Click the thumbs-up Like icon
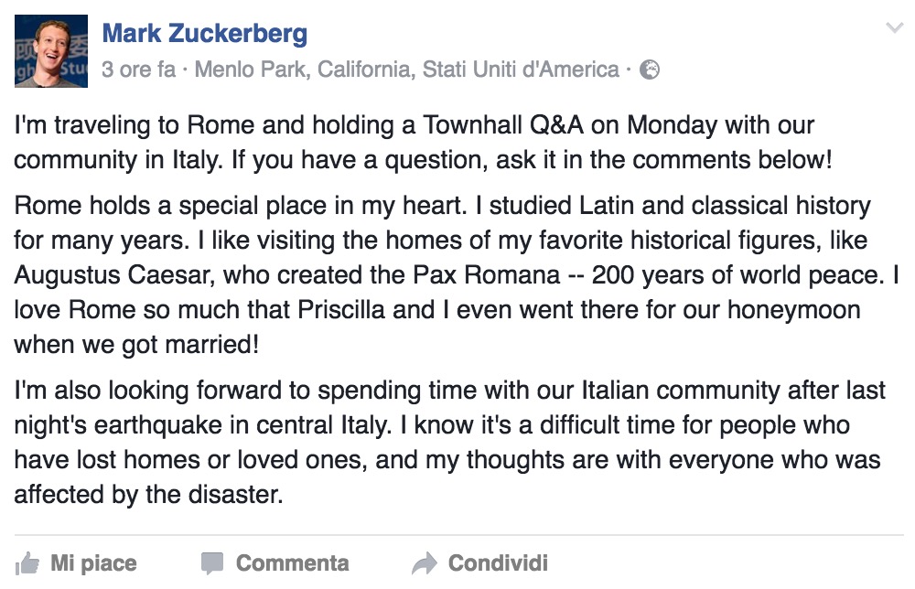The image size is (915, 589). click(x=27, y=562)
